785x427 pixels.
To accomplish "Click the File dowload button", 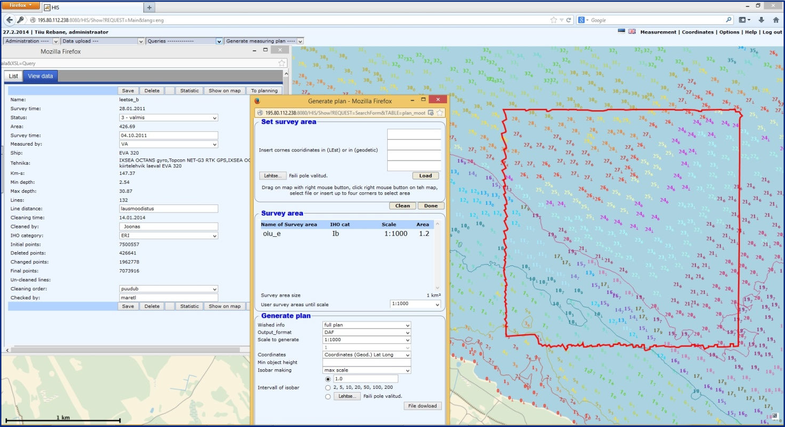I will 423,406.
